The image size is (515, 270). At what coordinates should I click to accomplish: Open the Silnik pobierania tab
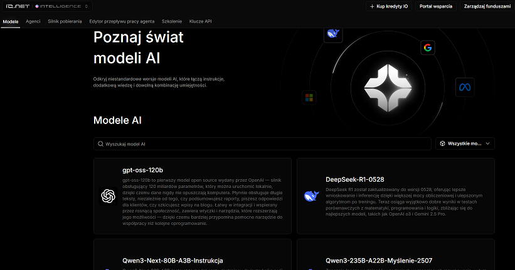coord(65,21)
